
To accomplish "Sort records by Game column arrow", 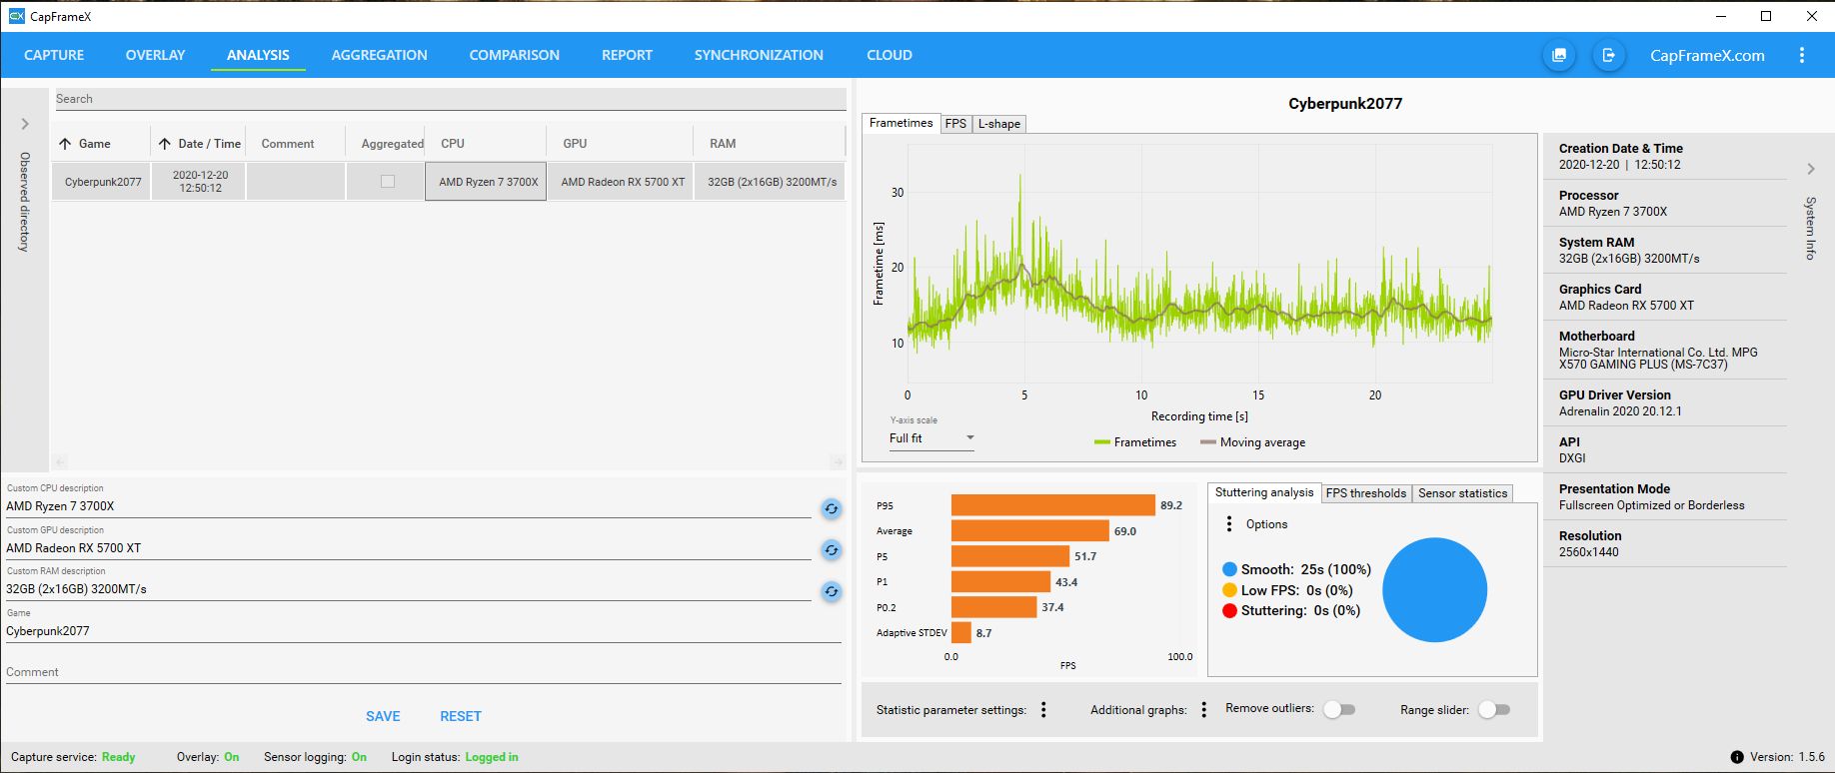I will pos(65,144).
